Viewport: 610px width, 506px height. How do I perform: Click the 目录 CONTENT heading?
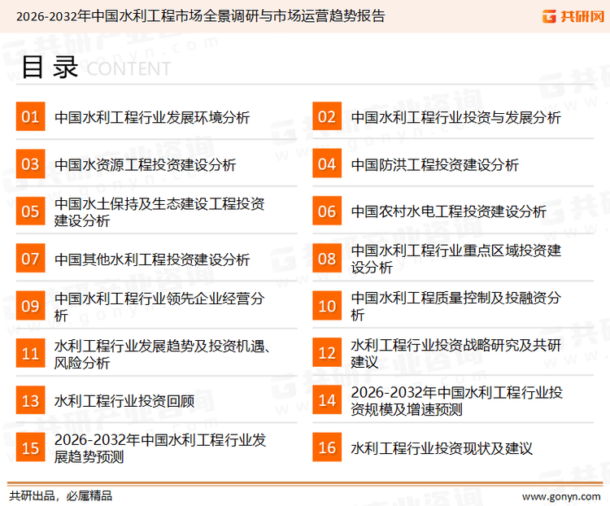tap(95, 68)
